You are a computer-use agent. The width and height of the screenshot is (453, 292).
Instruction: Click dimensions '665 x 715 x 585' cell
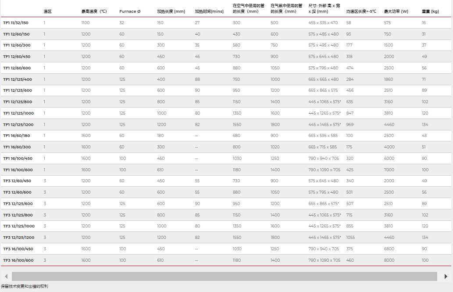(322, 147)
